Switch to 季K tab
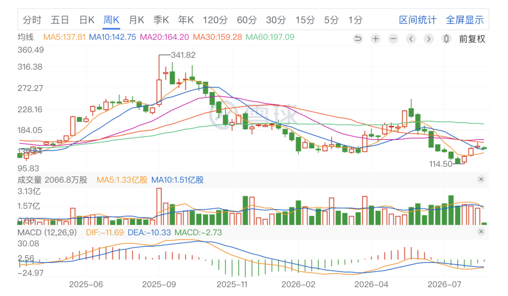The width and height of the screenshot is (508, 296). (161, 20)
